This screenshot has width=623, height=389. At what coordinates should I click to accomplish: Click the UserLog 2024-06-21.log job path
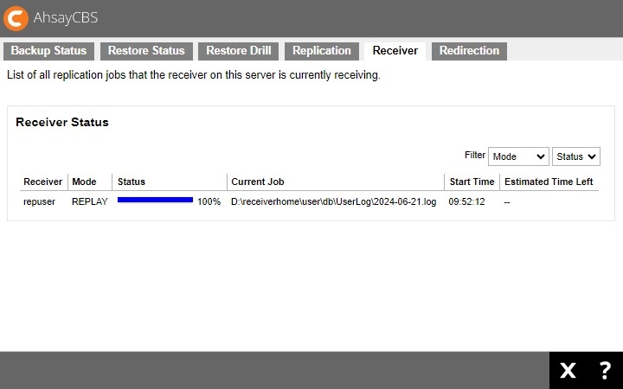[333, 201]
